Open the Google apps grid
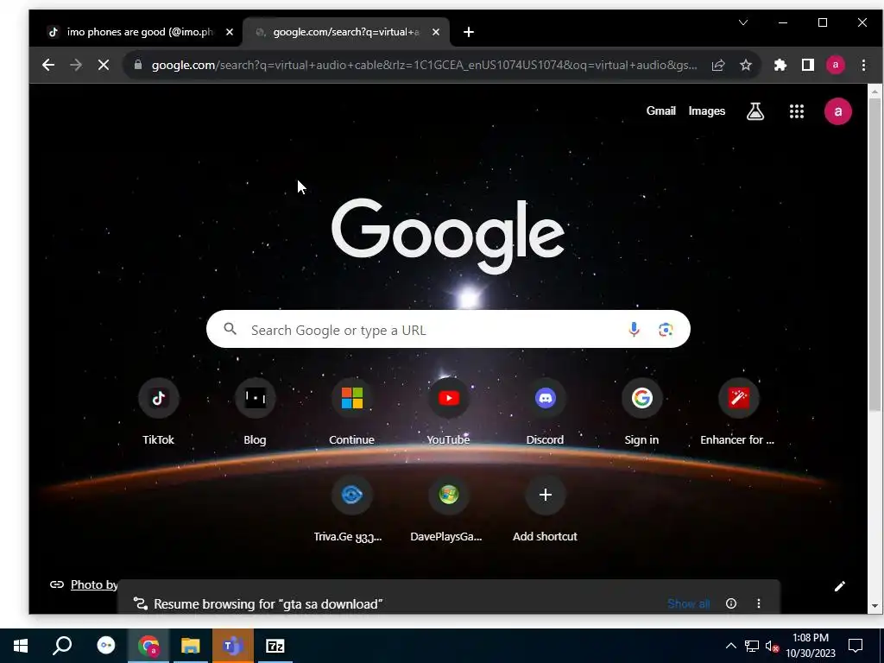The height and width of the screenshot is (663, 884). tap(797, 111)
